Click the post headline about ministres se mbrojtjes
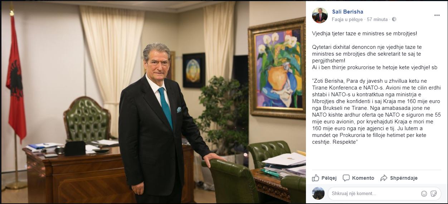This screenshot has height=204, width=448. [x=364, y=34]
